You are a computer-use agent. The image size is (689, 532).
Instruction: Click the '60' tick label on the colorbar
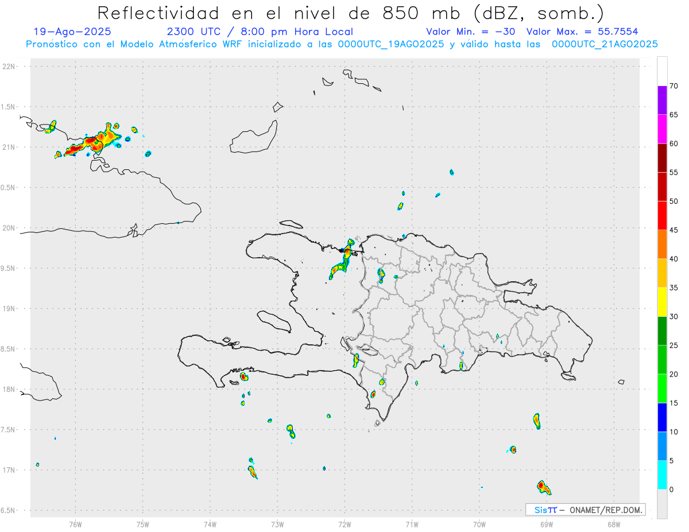(x=674, y=143)
